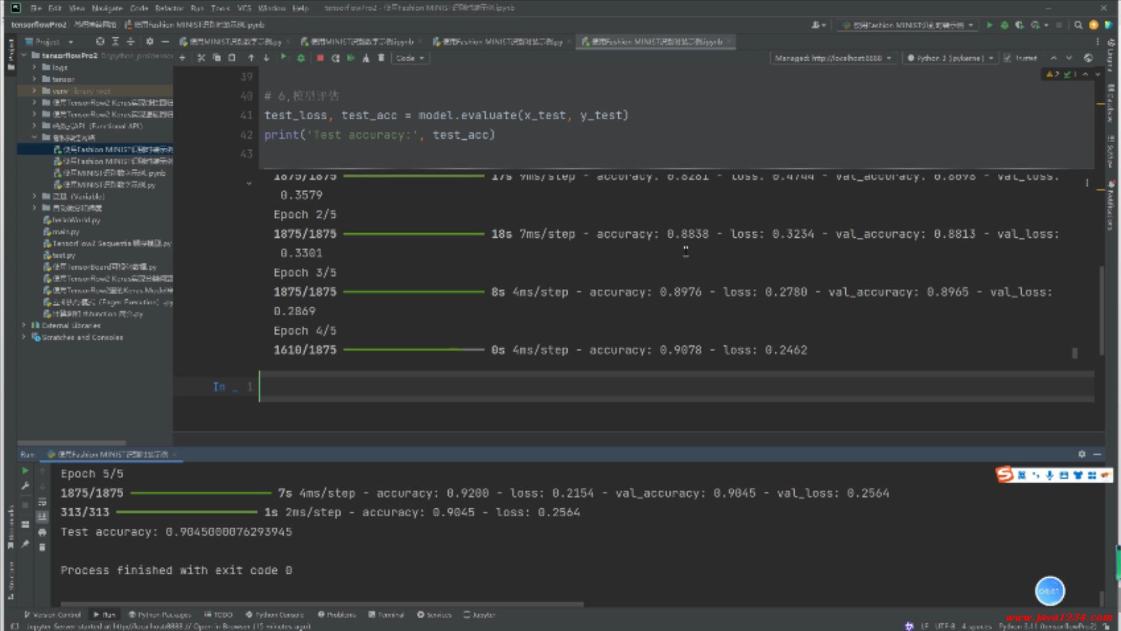Open the Navigate menu
The image size is (1121, 631).
(x=106, y=8)
